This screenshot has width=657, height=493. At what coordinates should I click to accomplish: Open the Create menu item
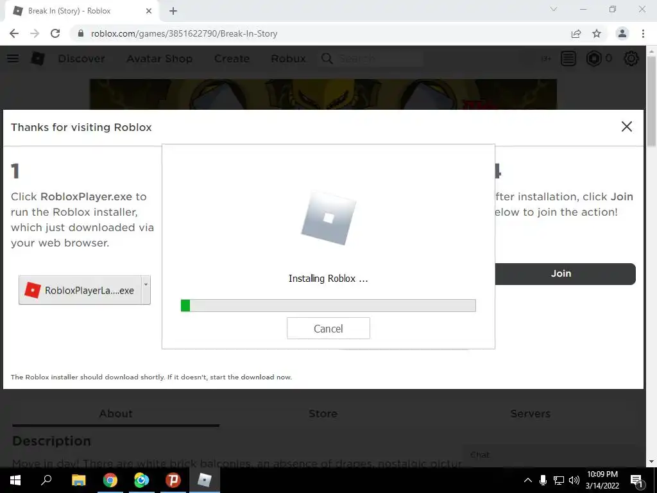click(232, 58)
